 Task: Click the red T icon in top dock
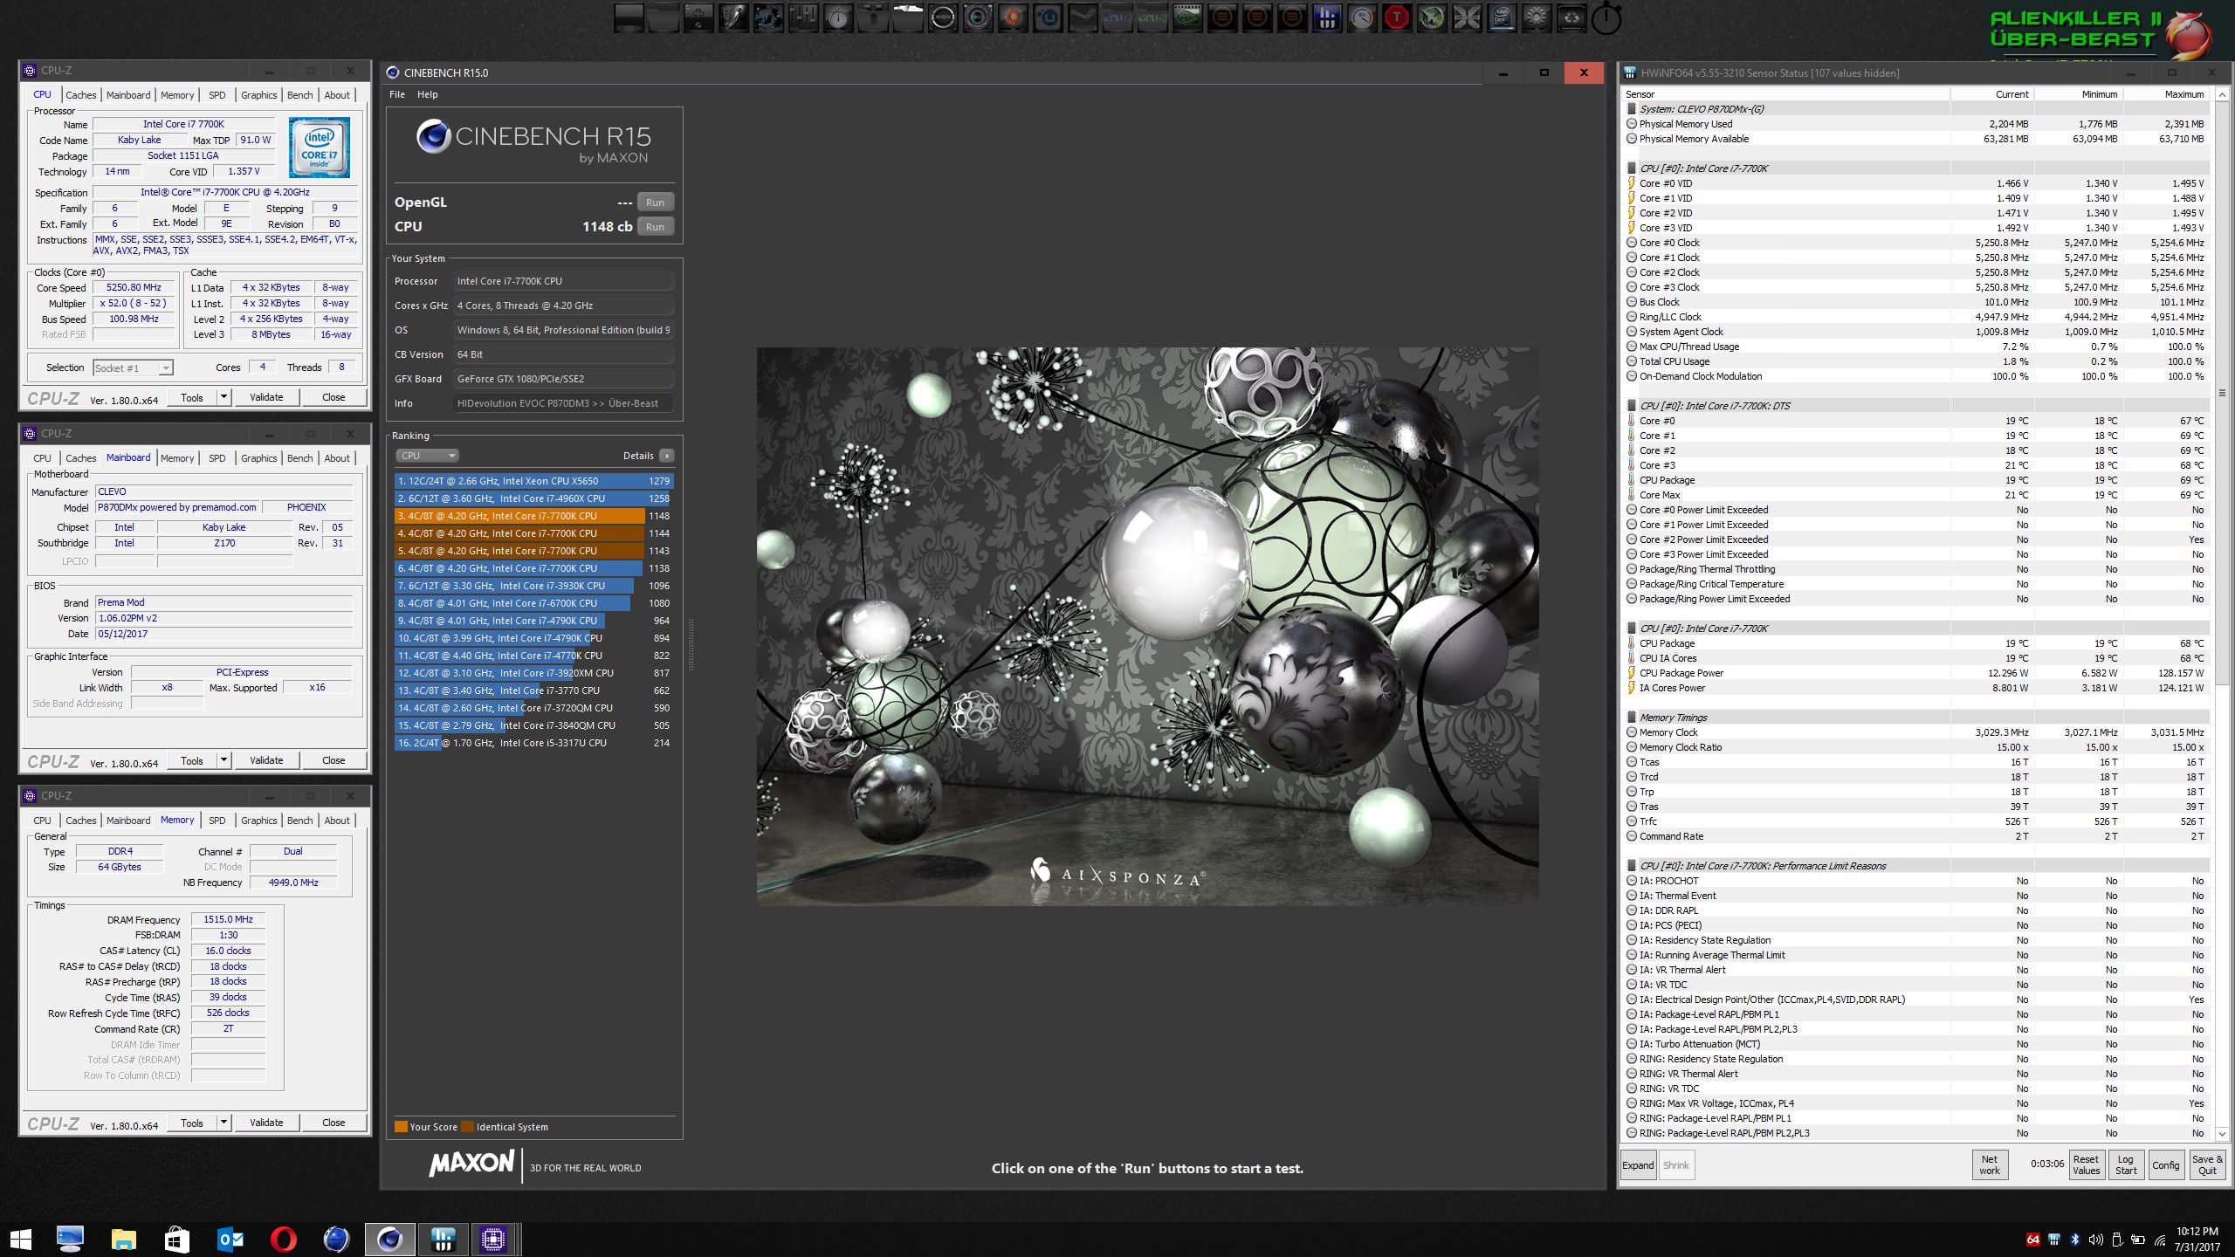tap(1397, 17)
